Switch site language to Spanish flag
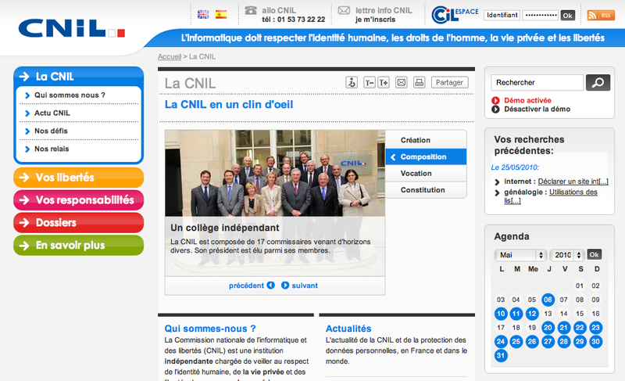Viewport: 625px width, 381px height. (x=221, y=14)
